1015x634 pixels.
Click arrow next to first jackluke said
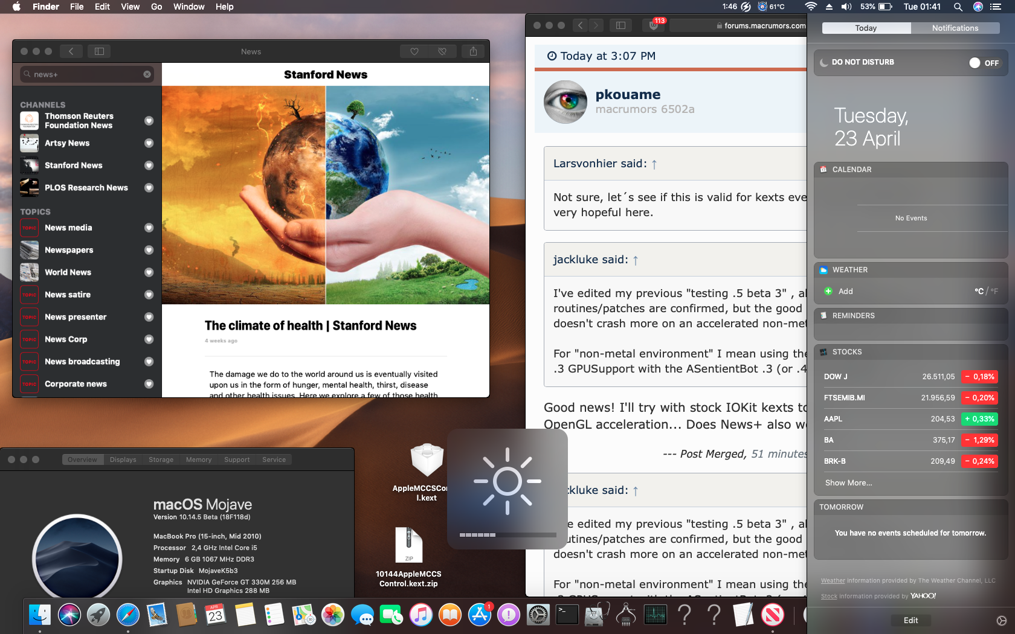(x=636, y=260)
